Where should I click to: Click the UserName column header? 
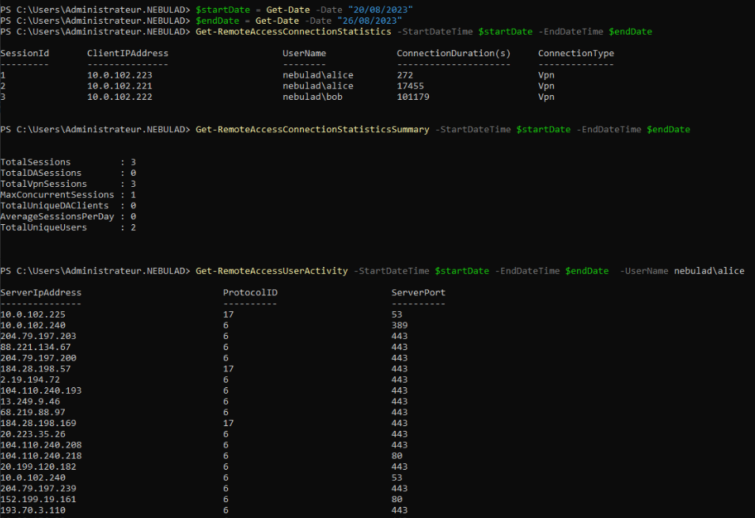[305, 53]
